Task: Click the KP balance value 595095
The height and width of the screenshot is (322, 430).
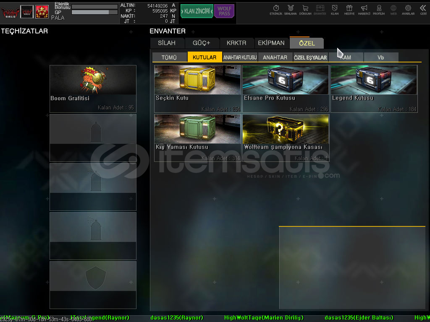Action: [160, 11]
